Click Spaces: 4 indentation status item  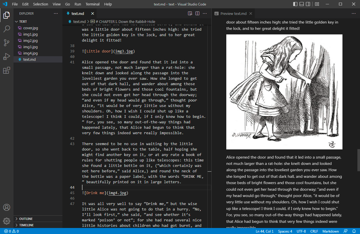coord(285,231)
